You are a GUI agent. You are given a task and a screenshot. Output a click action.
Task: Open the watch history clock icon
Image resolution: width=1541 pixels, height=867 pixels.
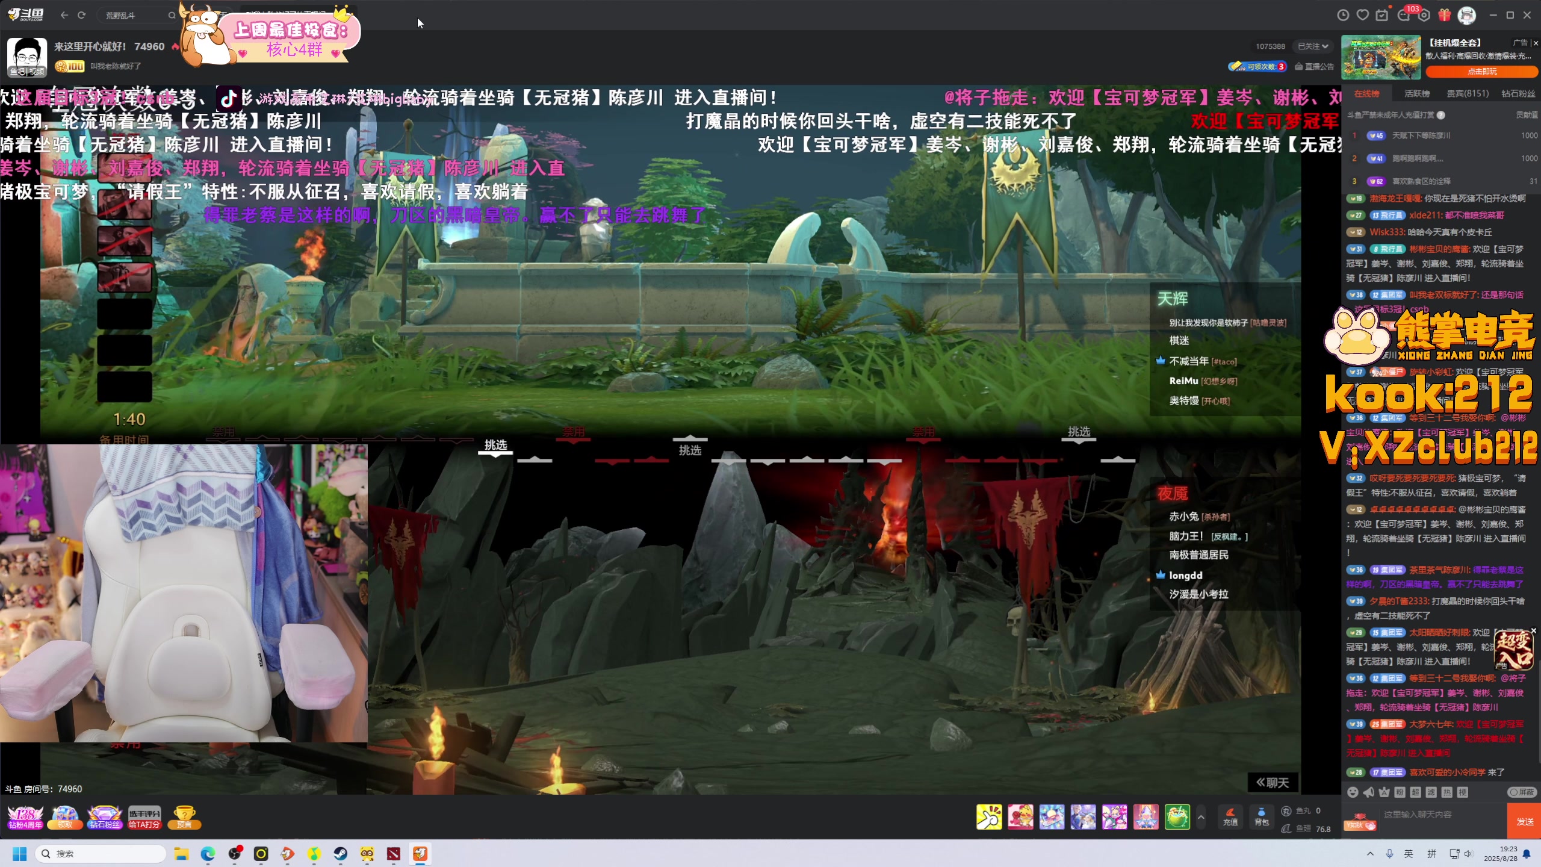[x=1343, y=16]
